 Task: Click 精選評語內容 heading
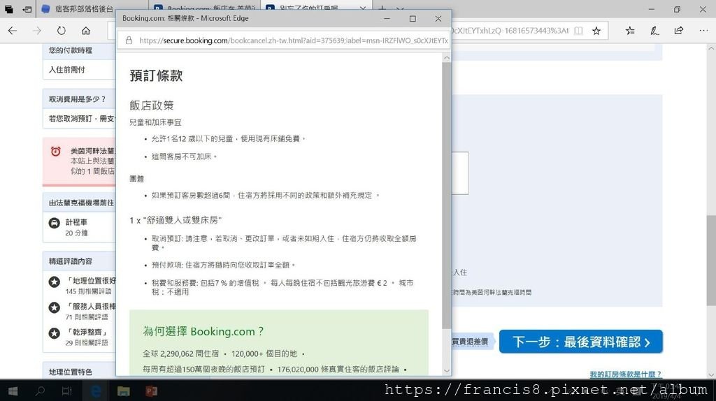(x=71, y=261)
